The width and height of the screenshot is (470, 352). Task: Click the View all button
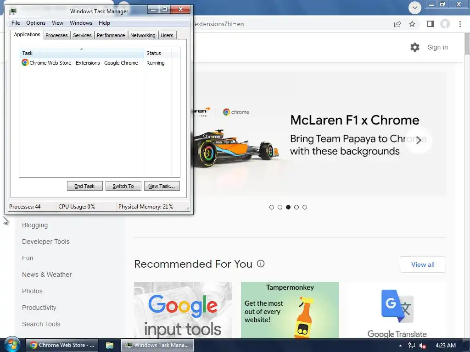(423, 264)
